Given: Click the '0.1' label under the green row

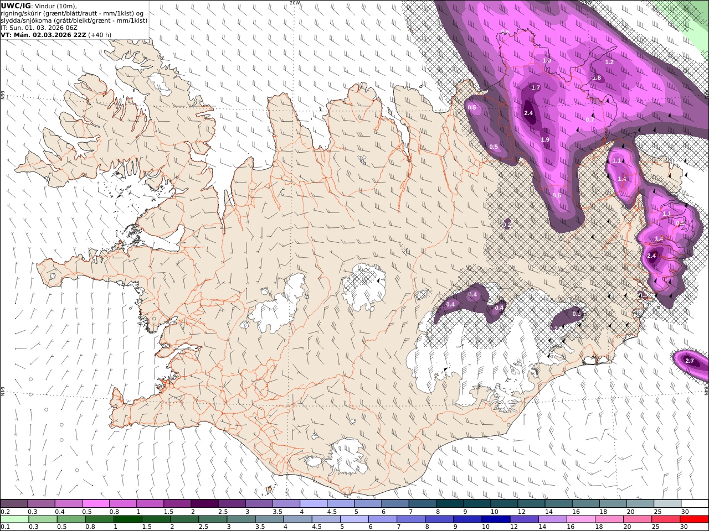Looking at the screenshot, I should (x=4, y=527).
